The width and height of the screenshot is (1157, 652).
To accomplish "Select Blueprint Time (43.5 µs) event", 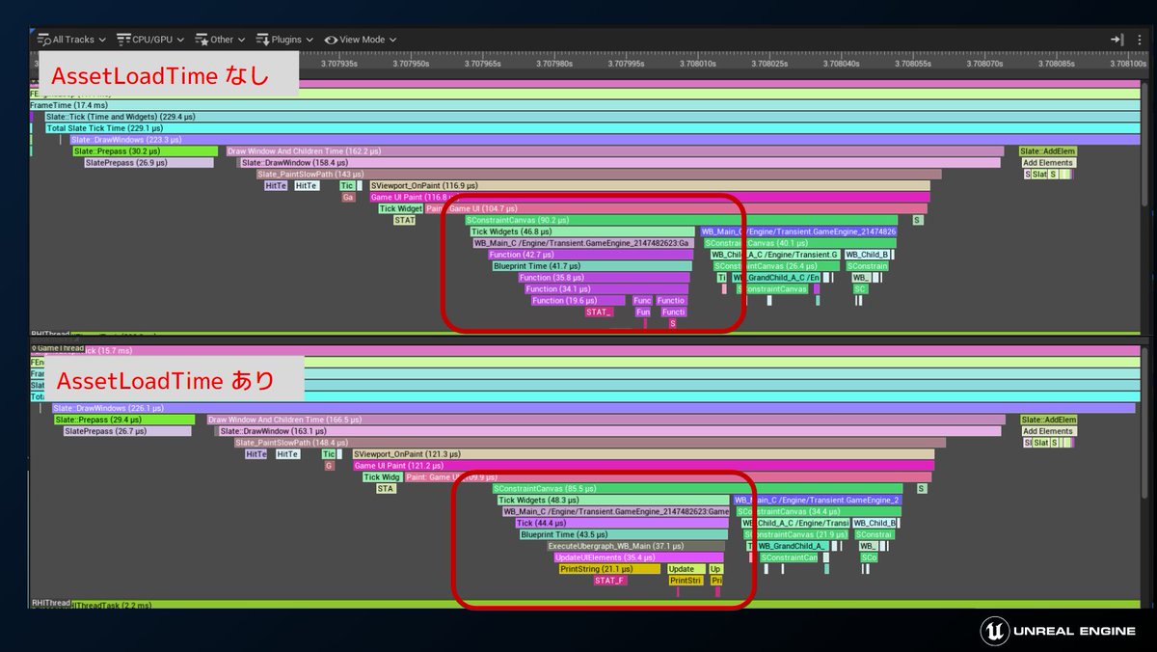I will click(x=623, y=534).
